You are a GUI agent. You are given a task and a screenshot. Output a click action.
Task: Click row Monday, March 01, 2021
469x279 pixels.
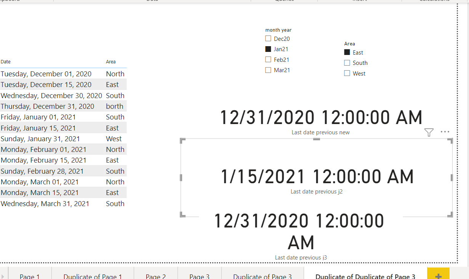point(63,182)
